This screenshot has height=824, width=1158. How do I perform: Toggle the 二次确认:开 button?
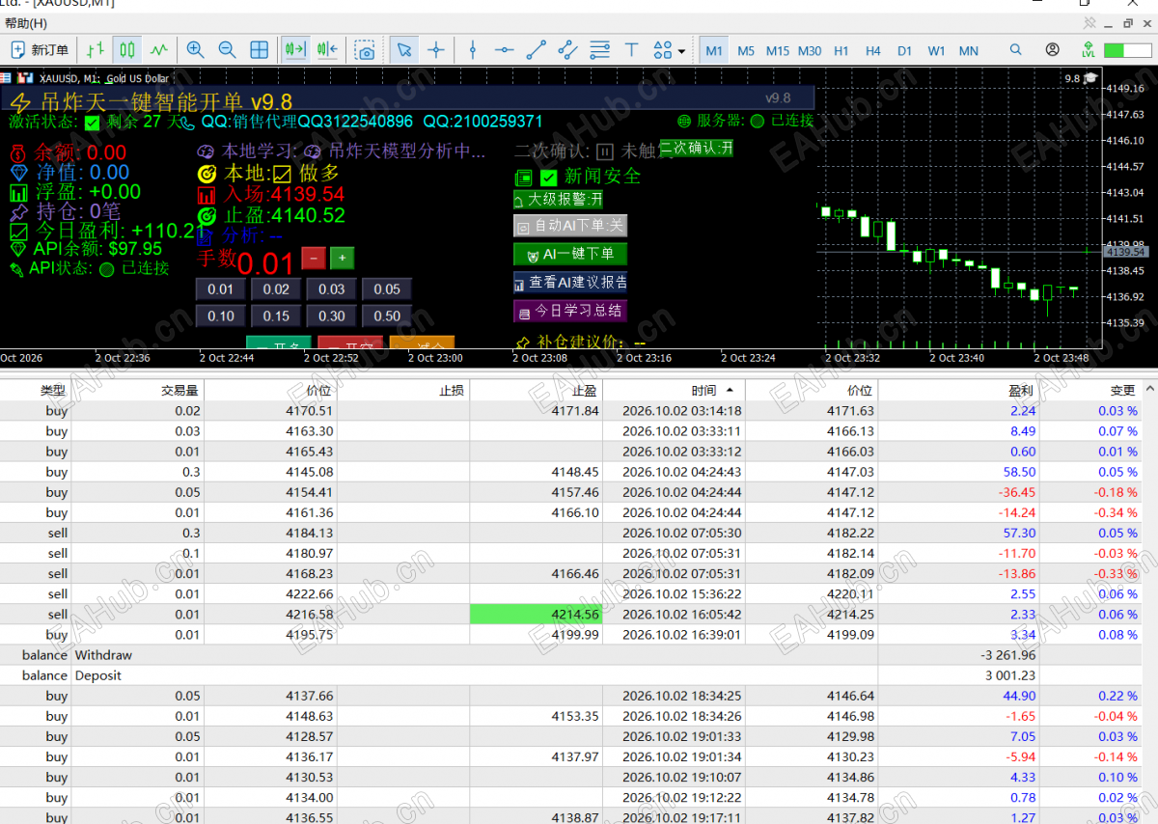point(697,148)
